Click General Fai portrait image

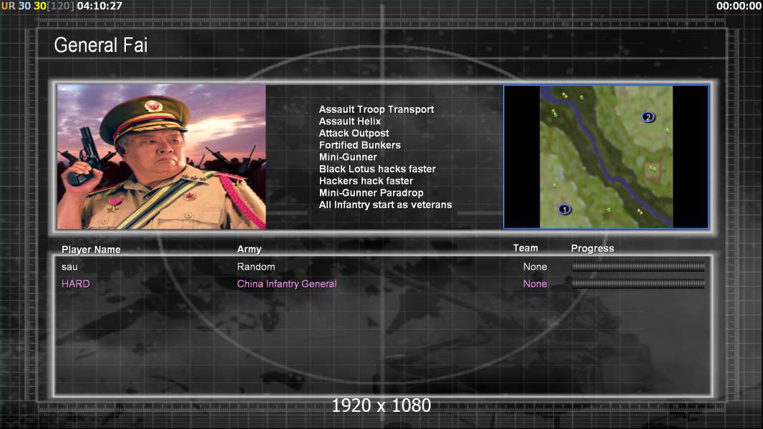[162, 157]
